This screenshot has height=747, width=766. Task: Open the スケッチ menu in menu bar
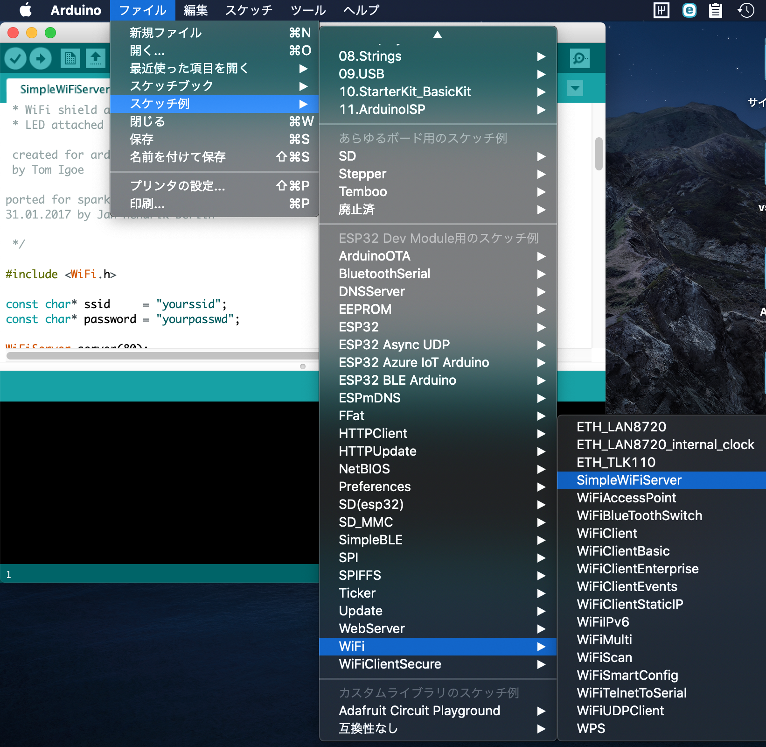249,10
